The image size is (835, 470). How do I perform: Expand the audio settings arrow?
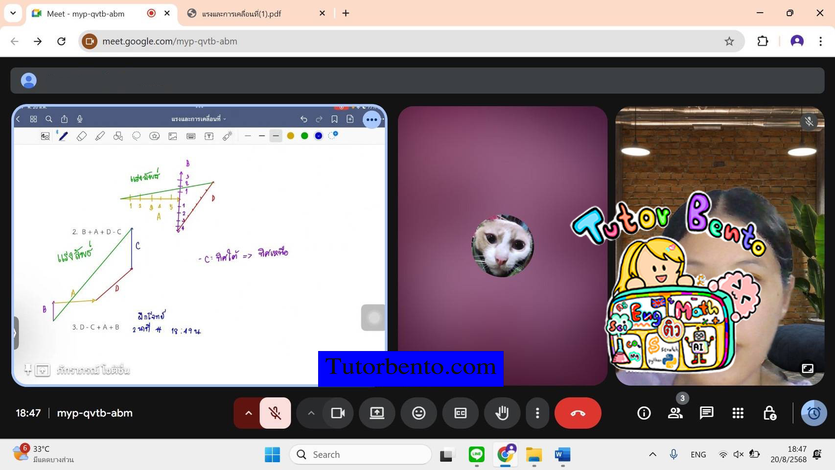click(248, 413)
